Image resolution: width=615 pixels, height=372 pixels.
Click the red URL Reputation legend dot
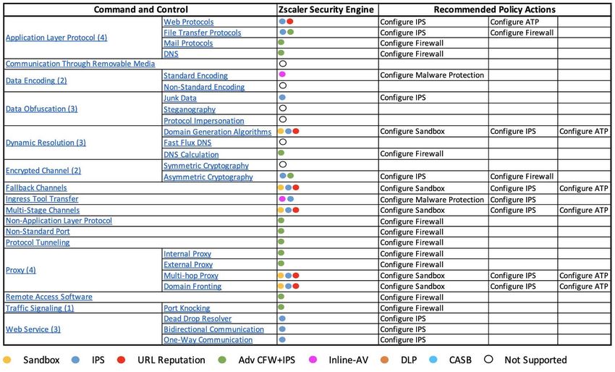122,360
